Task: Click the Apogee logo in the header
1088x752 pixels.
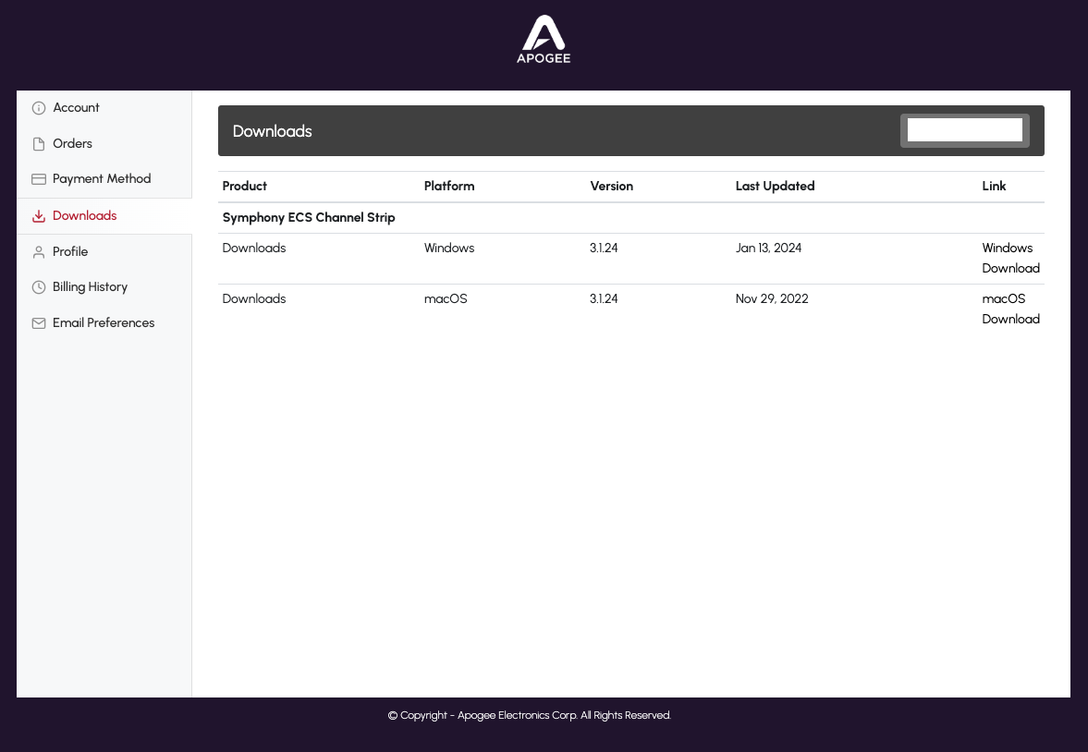Action: (544, 40)
